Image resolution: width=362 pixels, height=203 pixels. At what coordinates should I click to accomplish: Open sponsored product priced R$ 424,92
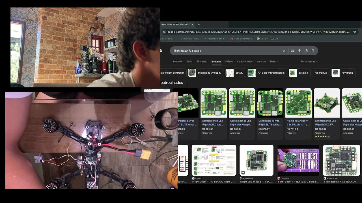(x=327, y=114)
